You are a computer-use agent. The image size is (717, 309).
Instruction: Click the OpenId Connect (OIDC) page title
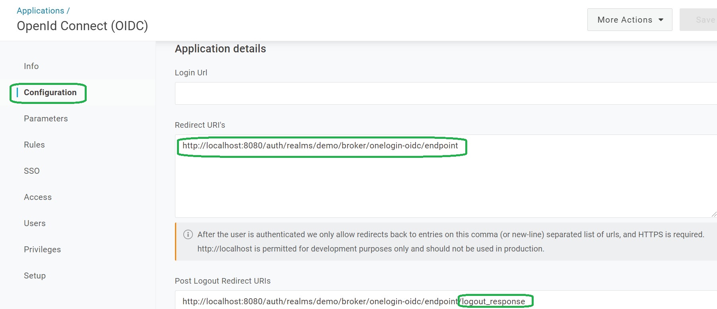click(82, 26)
